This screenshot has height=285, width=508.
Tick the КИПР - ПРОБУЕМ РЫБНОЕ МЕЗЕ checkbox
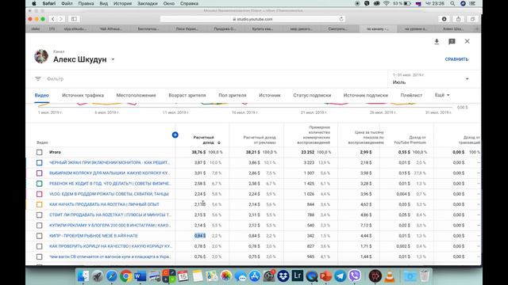(x=39, y=236)
